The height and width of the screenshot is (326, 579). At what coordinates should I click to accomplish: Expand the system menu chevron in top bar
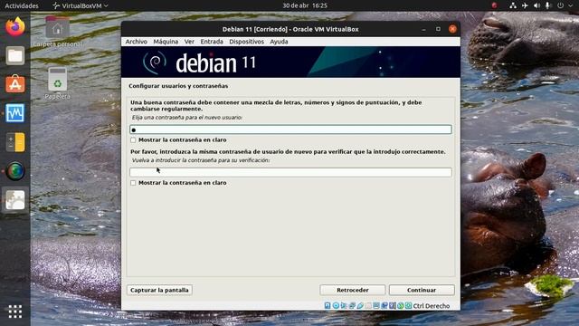[x=571, y=5]
